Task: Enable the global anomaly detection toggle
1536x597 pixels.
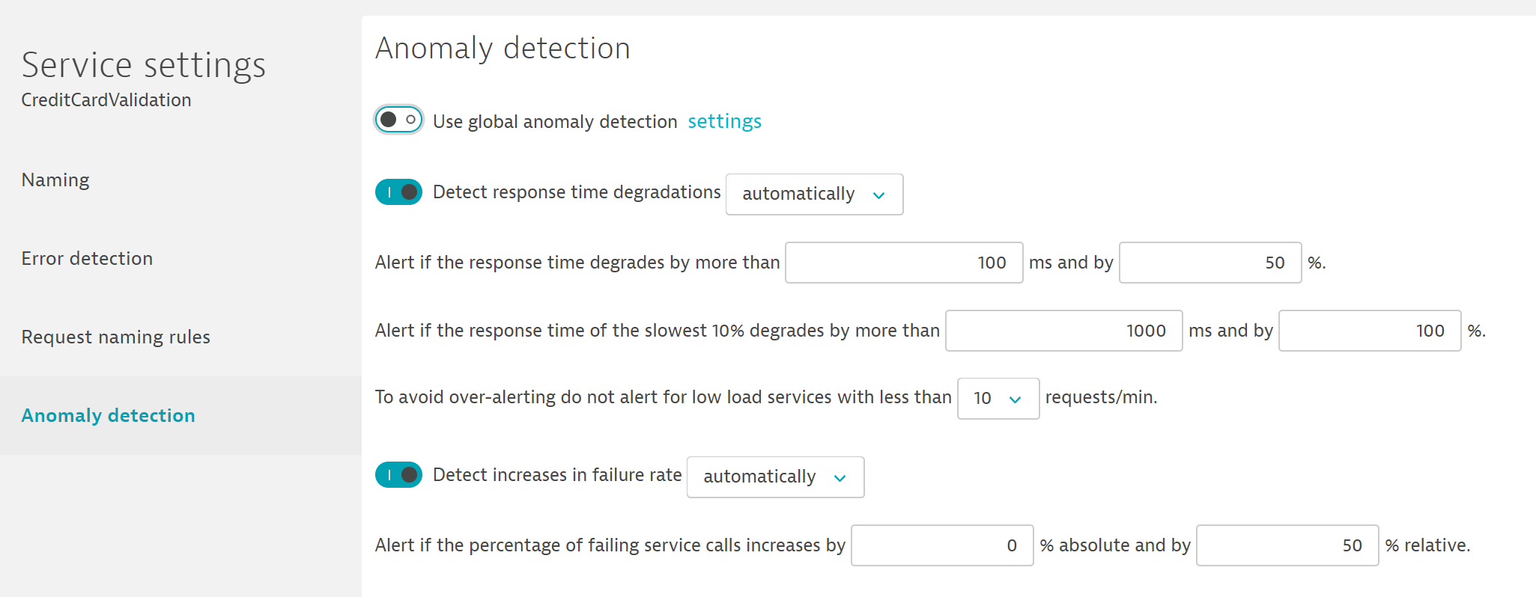Action: [x=398, y=120]
